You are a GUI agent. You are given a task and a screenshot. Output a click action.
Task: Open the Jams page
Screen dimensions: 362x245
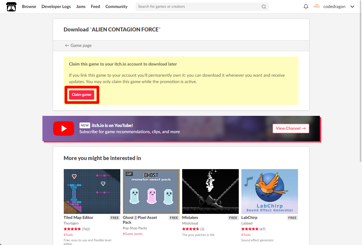(81, 7)
